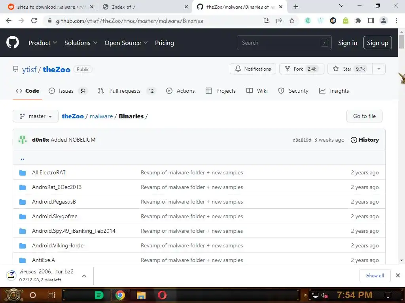This screenshot has width=405, height=303.
Task: Click the Sign up button
Action: [377, 43]
